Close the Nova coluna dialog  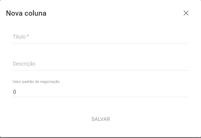click(186, 13)
